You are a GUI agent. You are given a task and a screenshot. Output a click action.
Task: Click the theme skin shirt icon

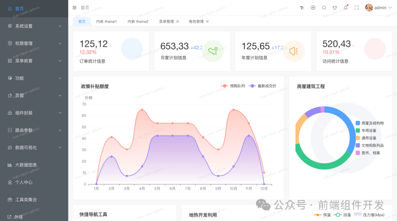click(x=335, y=7)
